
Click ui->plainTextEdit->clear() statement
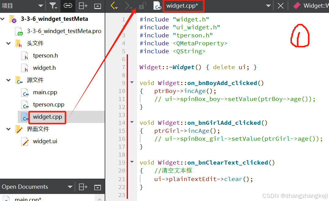click(204, 179)
